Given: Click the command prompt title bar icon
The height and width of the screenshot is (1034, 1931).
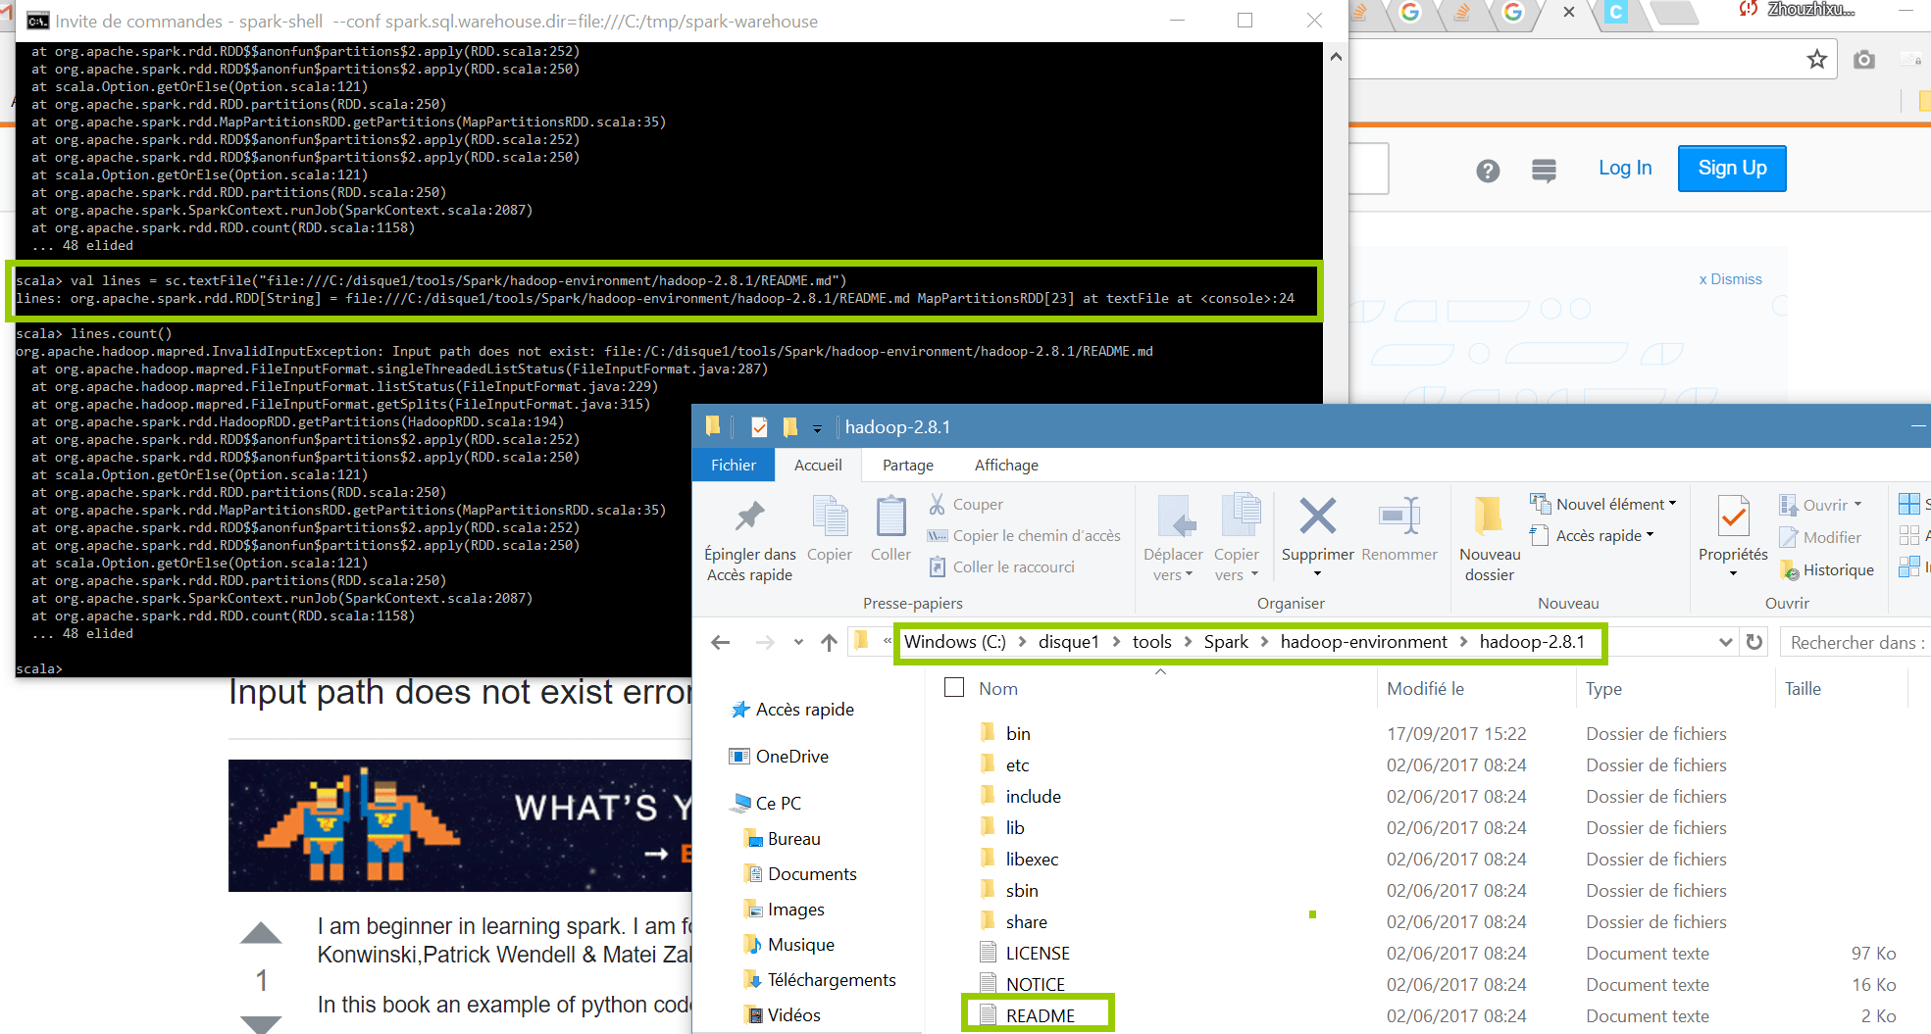Looking at the screenshot, I should click(38, 21).
